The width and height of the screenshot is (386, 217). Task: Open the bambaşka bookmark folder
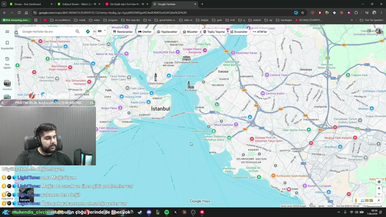point(283,20)
